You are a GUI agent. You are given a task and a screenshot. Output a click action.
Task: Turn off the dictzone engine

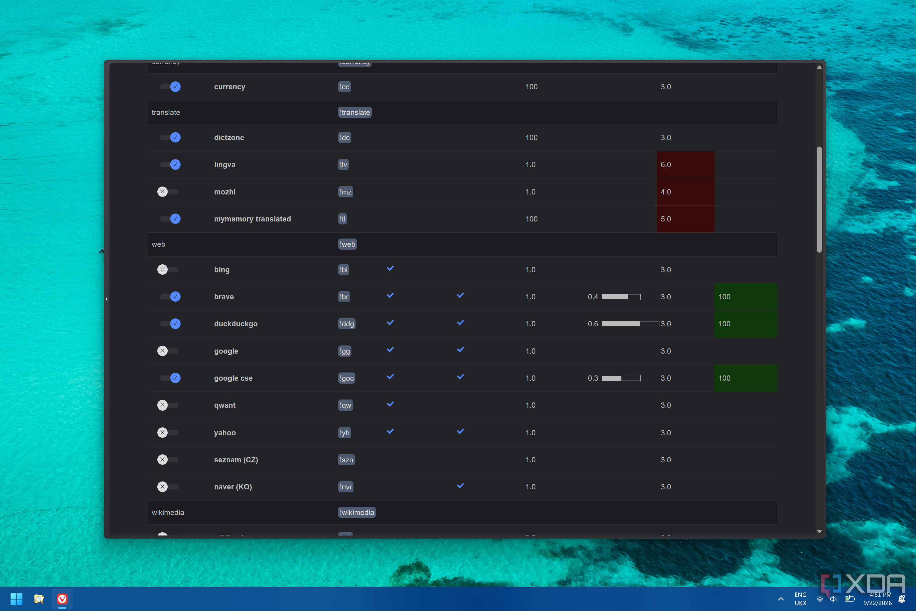click(170, 137)
